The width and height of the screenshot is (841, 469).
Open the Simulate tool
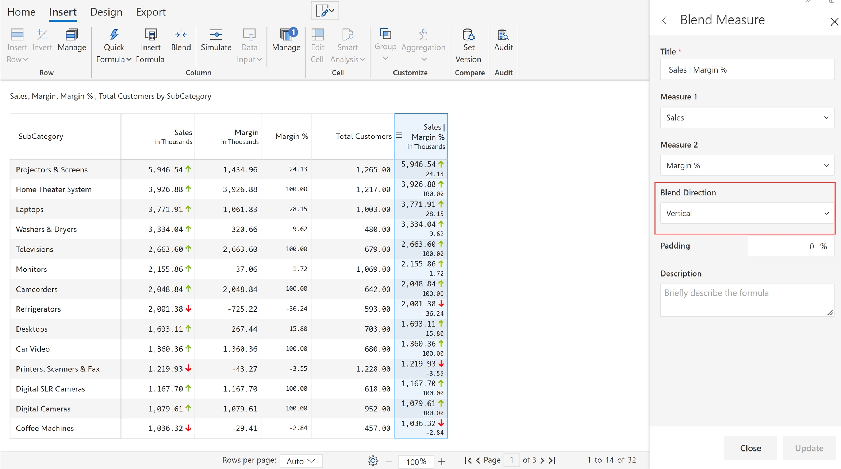[216, 35]
